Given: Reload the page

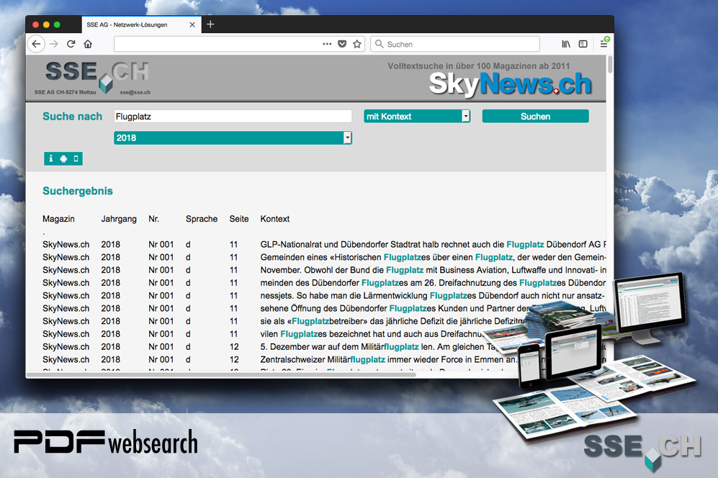Looking at the screenshot, I should (x=71, y=44).
